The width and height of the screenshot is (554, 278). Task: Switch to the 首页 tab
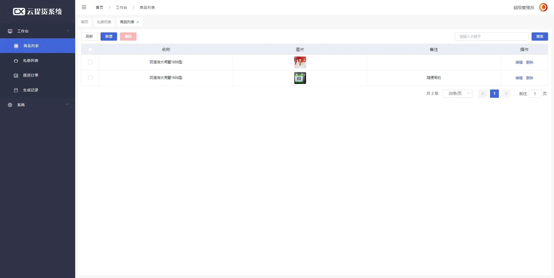tap(85, 22)
